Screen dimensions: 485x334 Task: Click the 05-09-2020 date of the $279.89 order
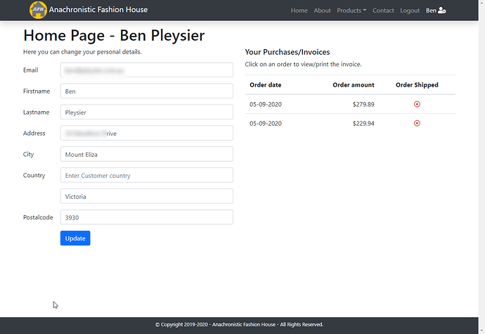266,104
